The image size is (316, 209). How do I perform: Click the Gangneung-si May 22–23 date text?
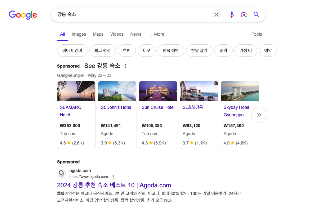pos(84,75)
